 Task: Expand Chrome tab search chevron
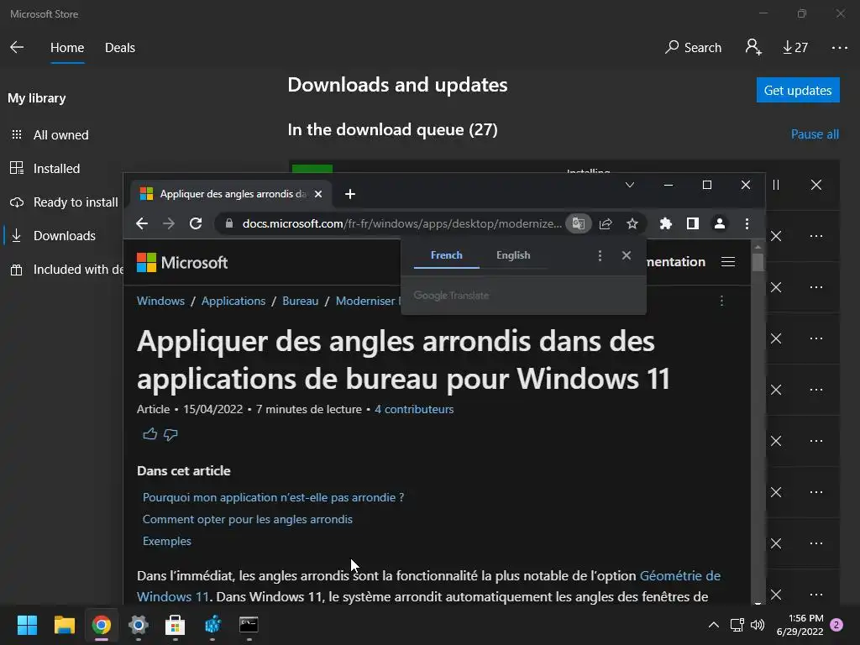pos(630,185)
